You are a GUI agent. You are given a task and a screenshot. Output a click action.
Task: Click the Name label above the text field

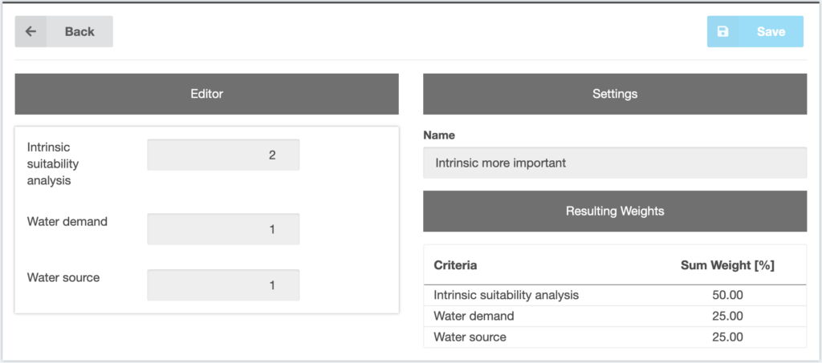coord(439,135)
